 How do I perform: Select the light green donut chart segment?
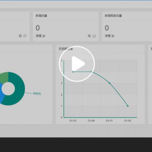coord(5,77)
